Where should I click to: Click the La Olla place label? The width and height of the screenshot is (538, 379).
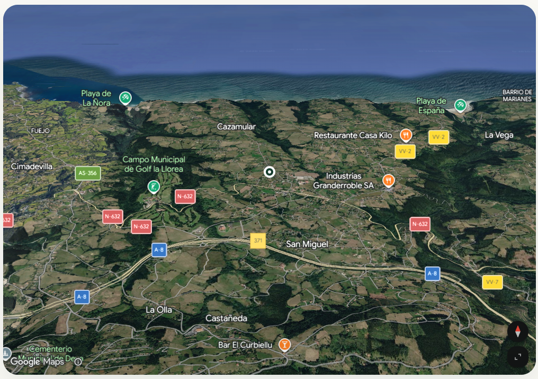pyautogui.click(x=159, y=310)
